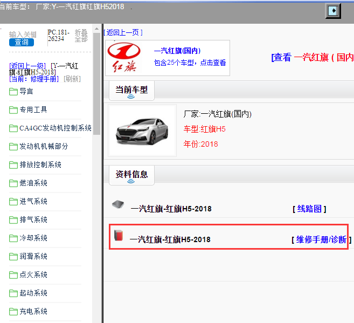Open the folder icon beside CA4GC发动机控制系统

(13, 128)
